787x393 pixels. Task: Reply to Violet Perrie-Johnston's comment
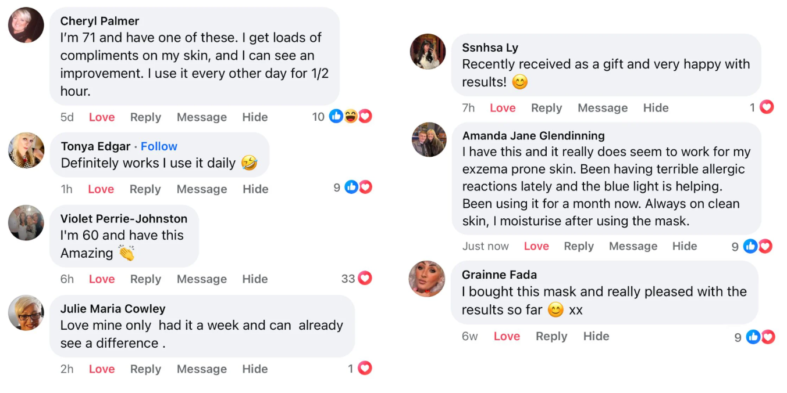145,279
